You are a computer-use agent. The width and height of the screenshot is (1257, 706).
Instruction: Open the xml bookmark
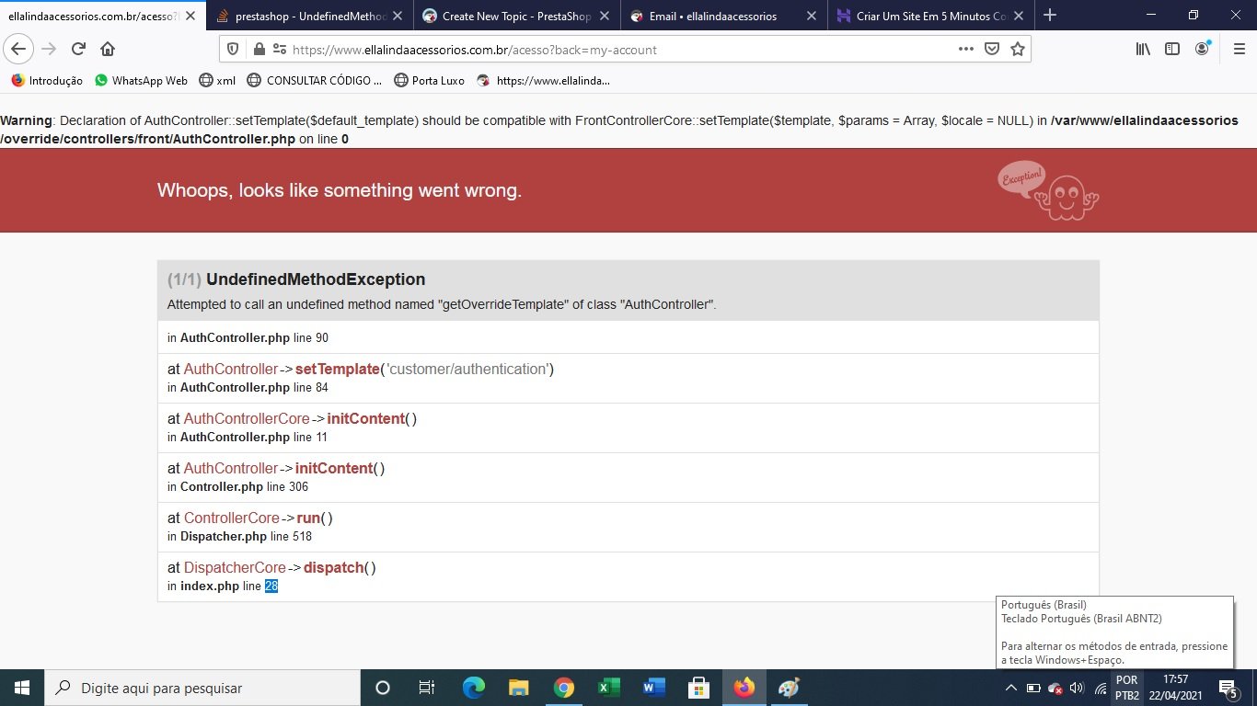[217, 81]
